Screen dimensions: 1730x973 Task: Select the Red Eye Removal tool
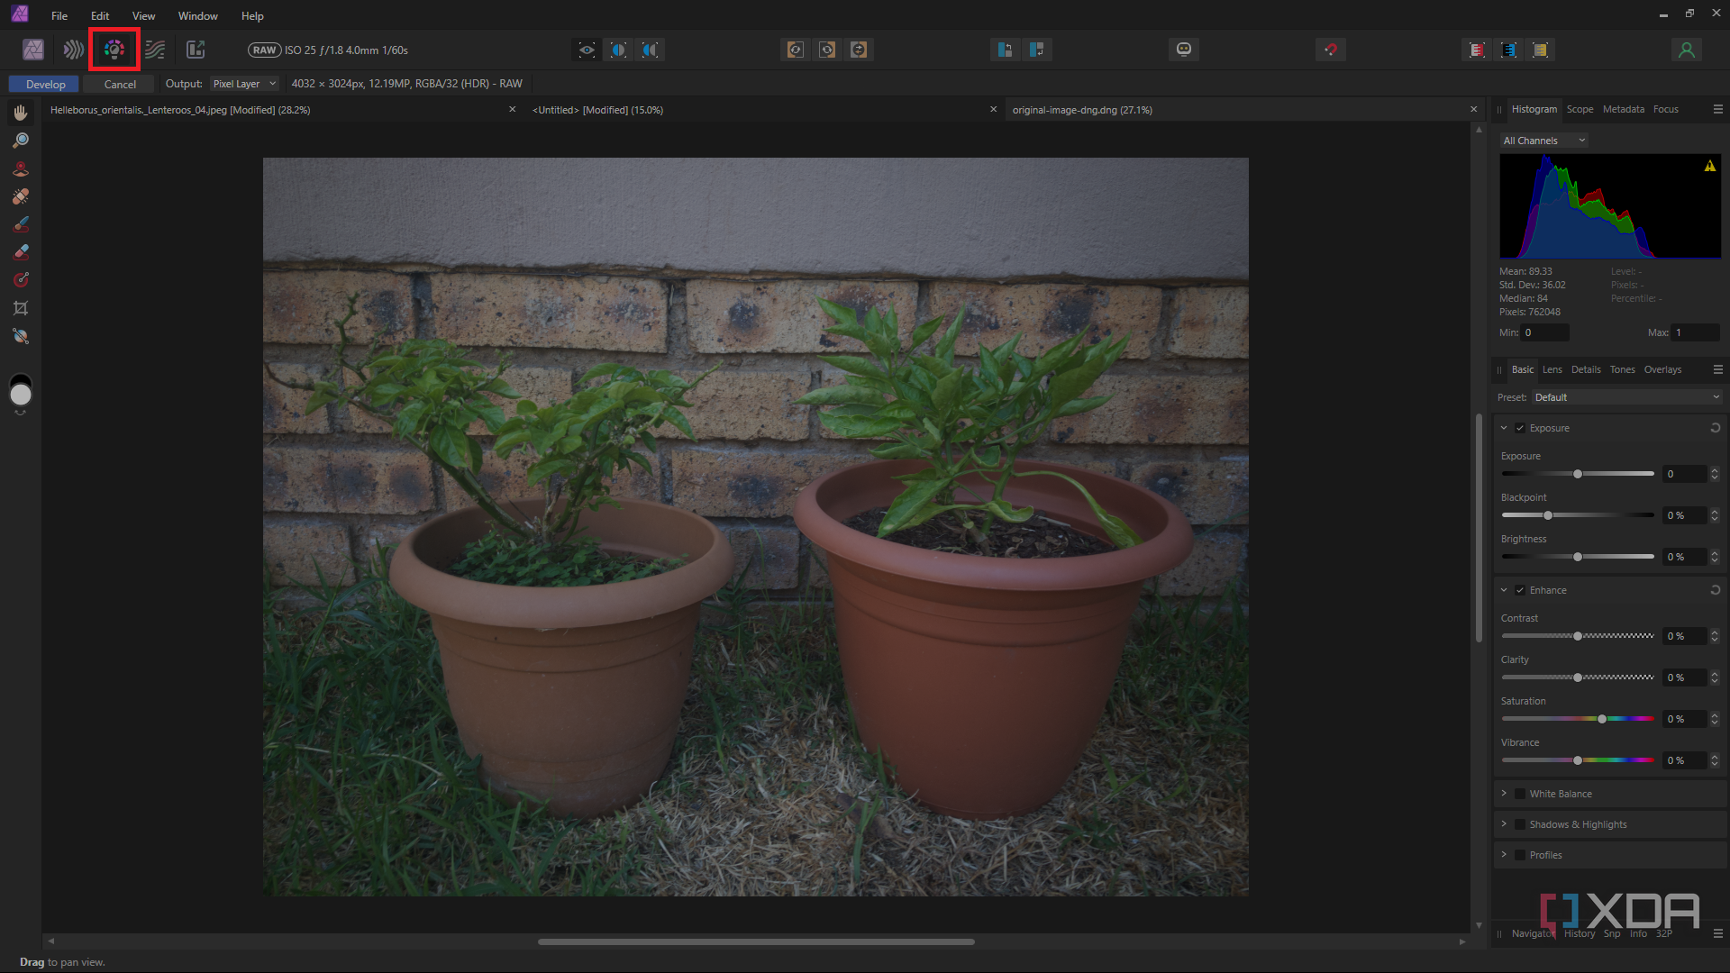pyautogui.click(x=21, y=168)
